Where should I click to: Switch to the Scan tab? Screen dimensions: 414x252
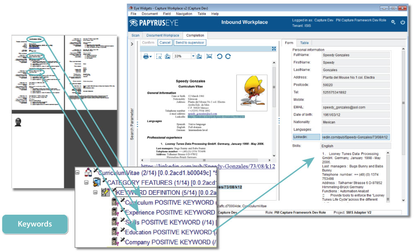coord(135,35)
